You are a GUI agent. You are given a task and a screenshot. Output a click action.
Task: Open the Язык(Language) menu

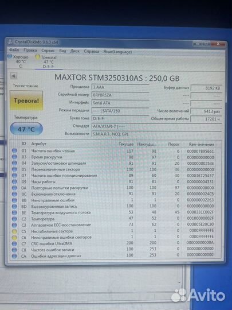(117, 52)
